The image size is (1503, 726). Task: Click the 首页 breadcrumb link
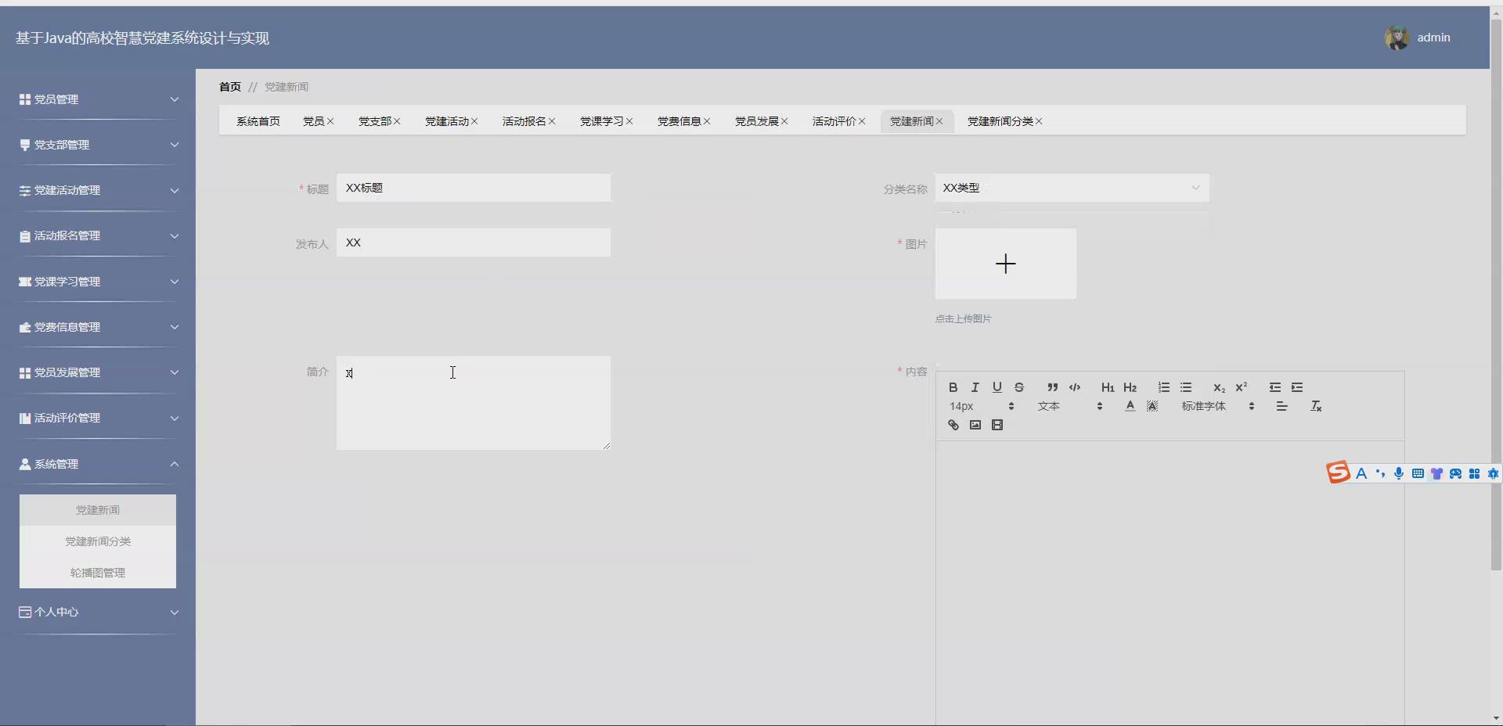pyautogui.click(x=230, y=87)
